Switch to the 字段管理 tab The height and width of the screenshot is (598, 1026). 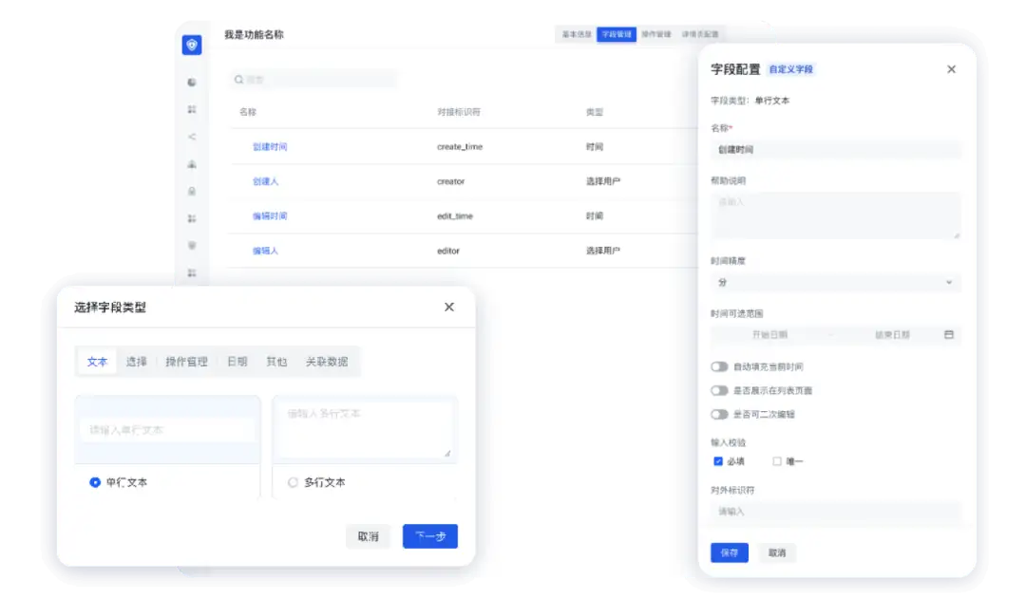coord(617,34)
